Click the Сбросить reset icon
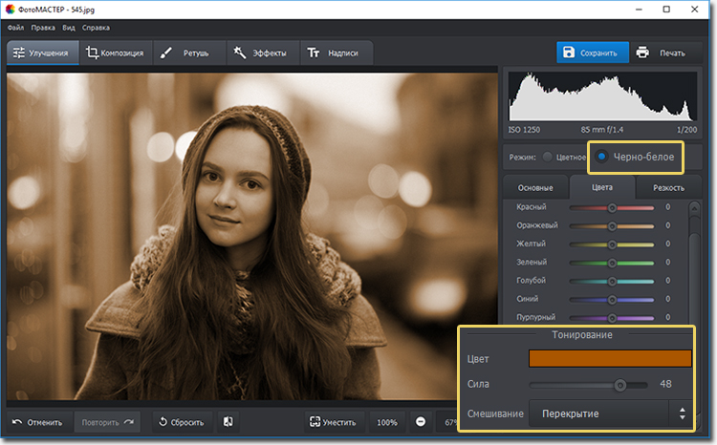Screen dimensions: 717x445 click(x=163, y=422)
